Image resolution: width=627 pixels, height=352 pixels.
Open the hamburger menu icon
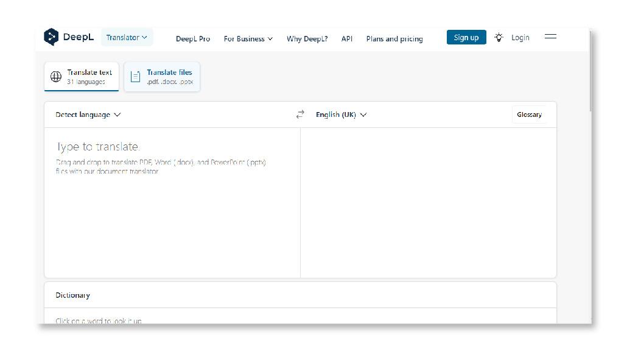tap(550, 37)
